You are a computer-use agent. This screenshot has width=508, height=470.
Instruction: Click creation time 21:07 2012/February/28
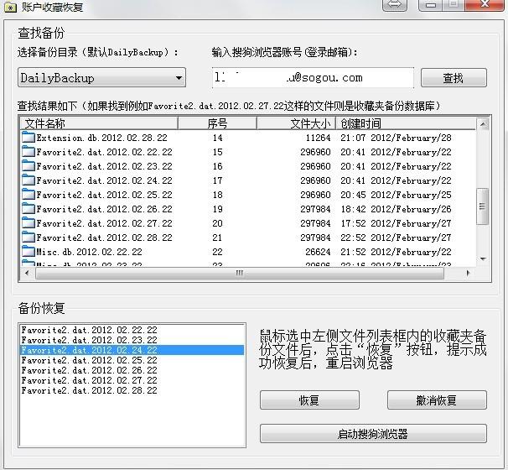396,138
